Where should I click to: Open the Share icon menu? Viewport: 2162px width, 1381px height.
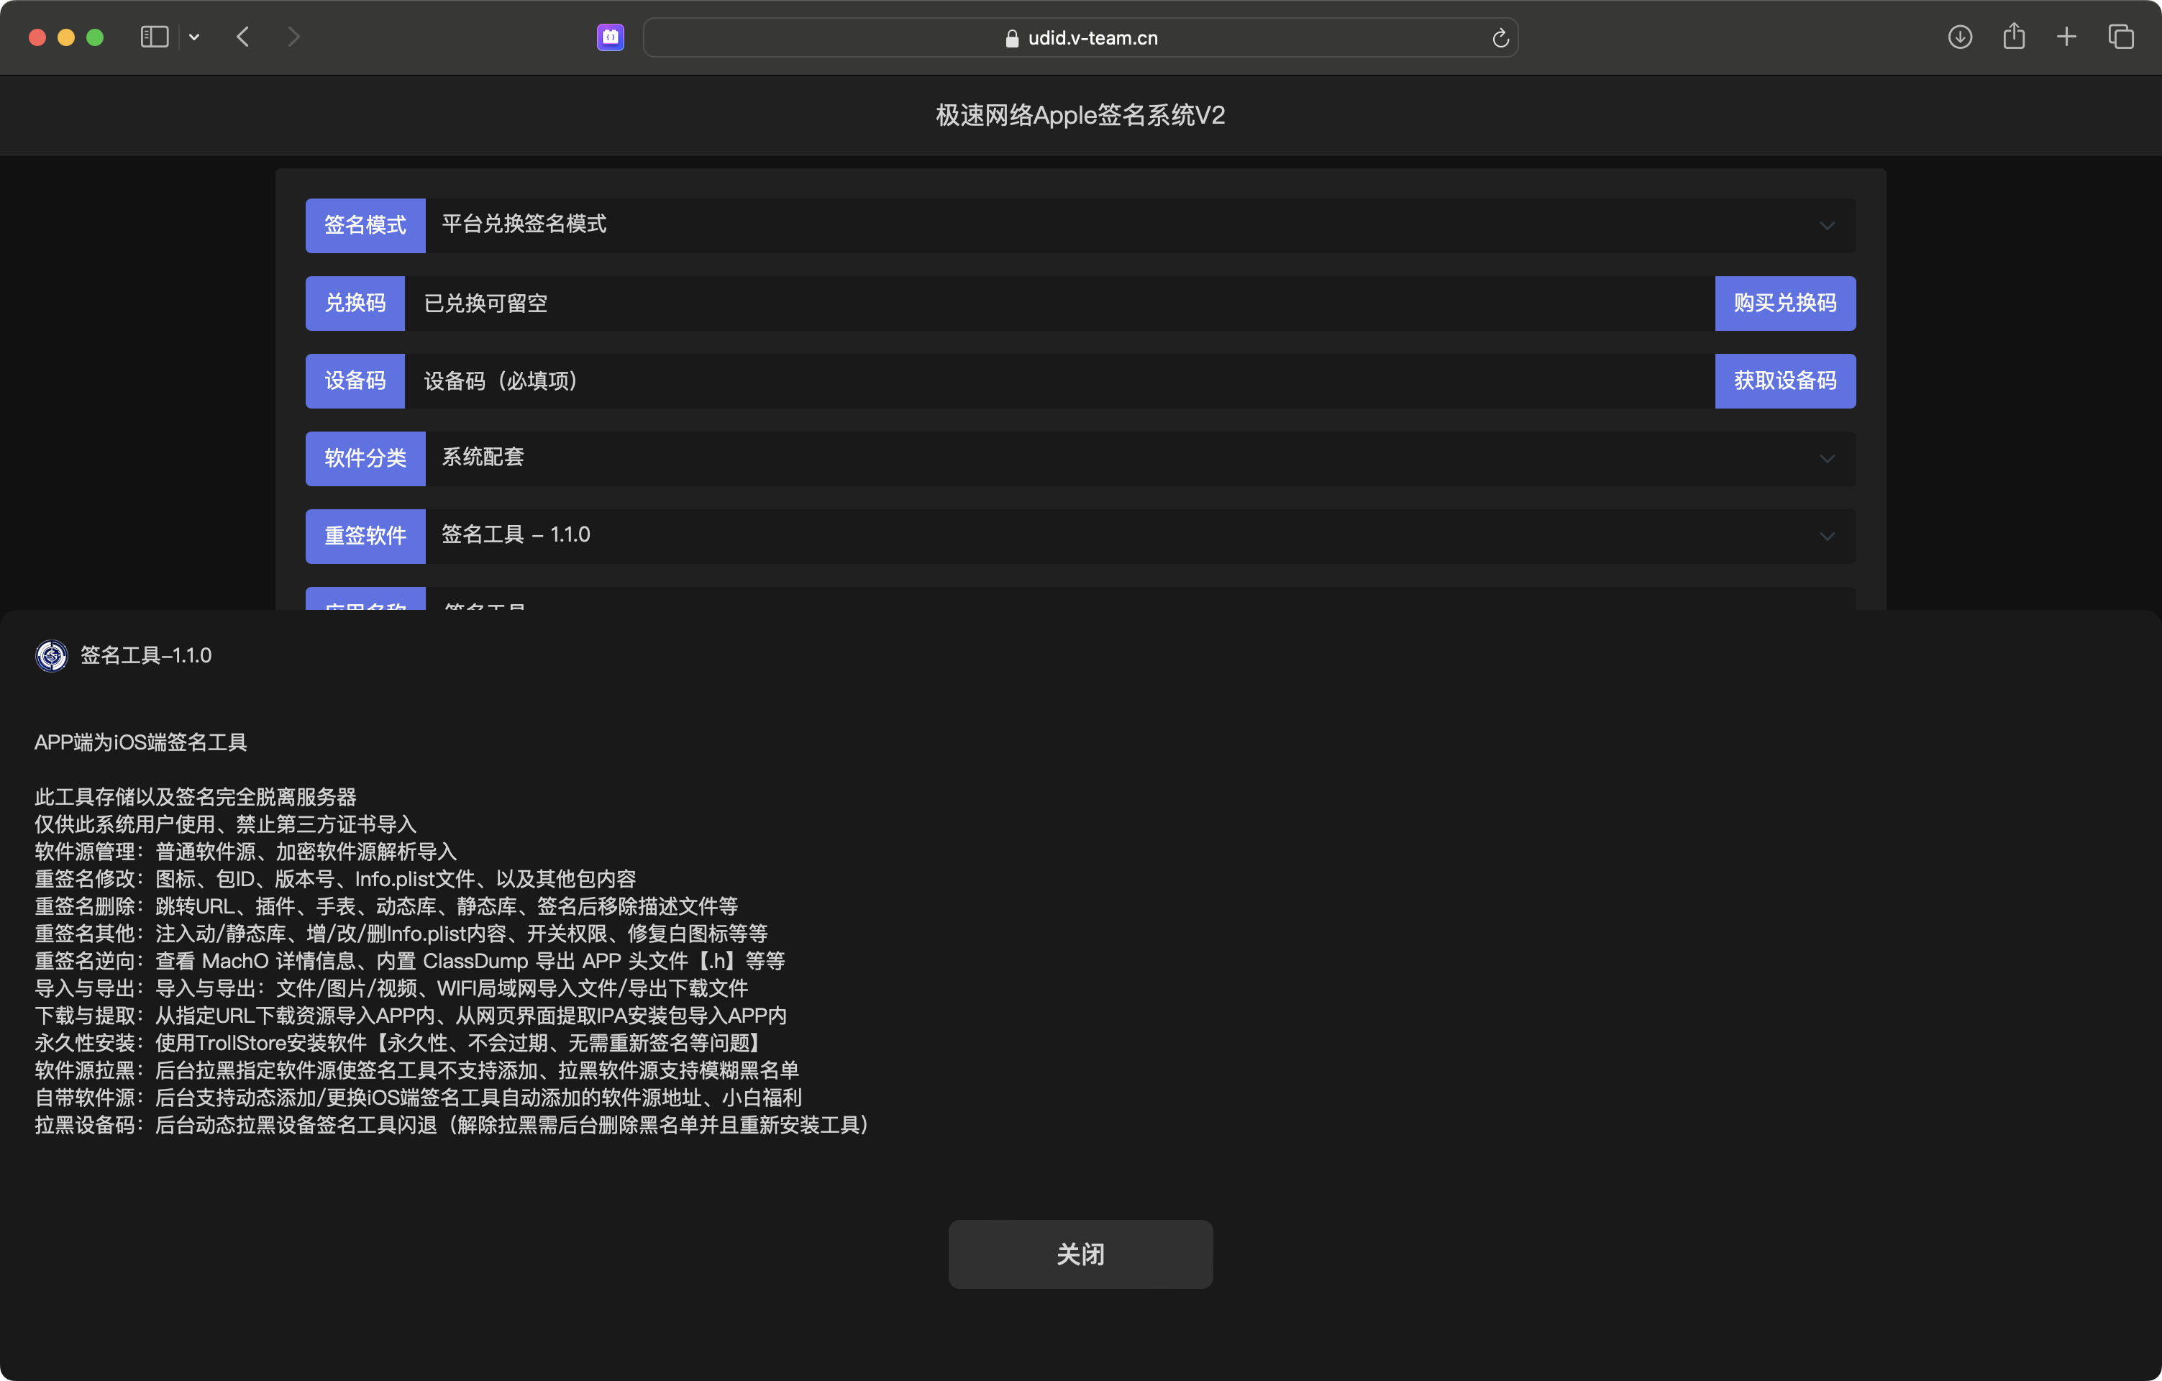(2014, 36)
